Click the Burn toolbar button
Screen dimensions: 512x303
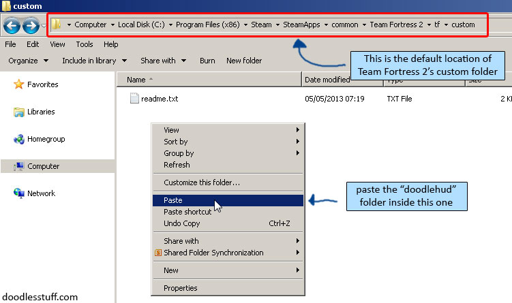[207, 61]
